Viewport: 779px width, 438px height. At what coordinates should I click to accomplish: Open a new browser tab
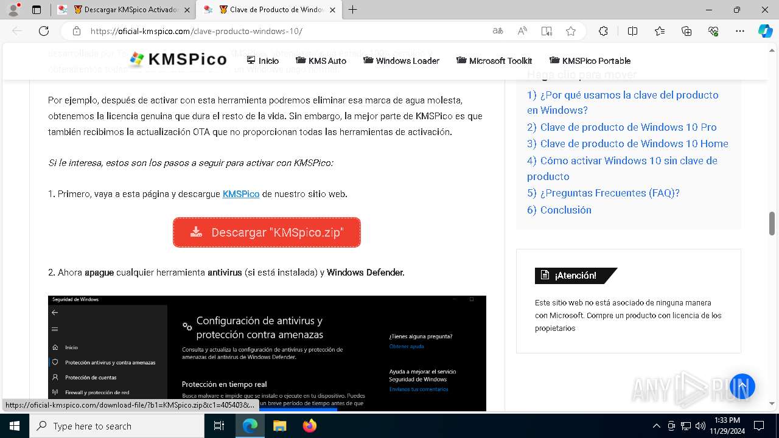[353, 10]
